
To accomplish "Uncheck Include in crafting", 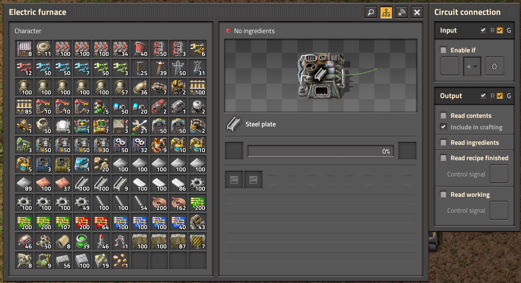I will coord(443,127).
